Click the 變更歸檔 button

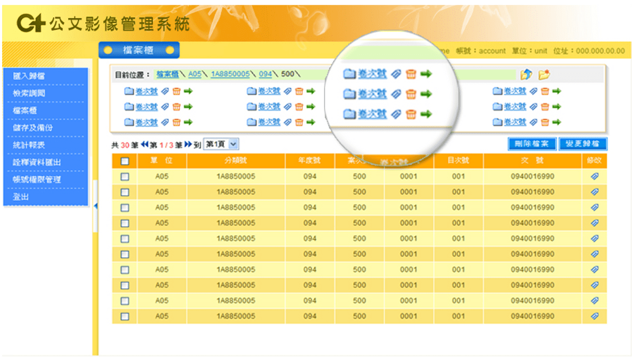[x=582, y=144]
